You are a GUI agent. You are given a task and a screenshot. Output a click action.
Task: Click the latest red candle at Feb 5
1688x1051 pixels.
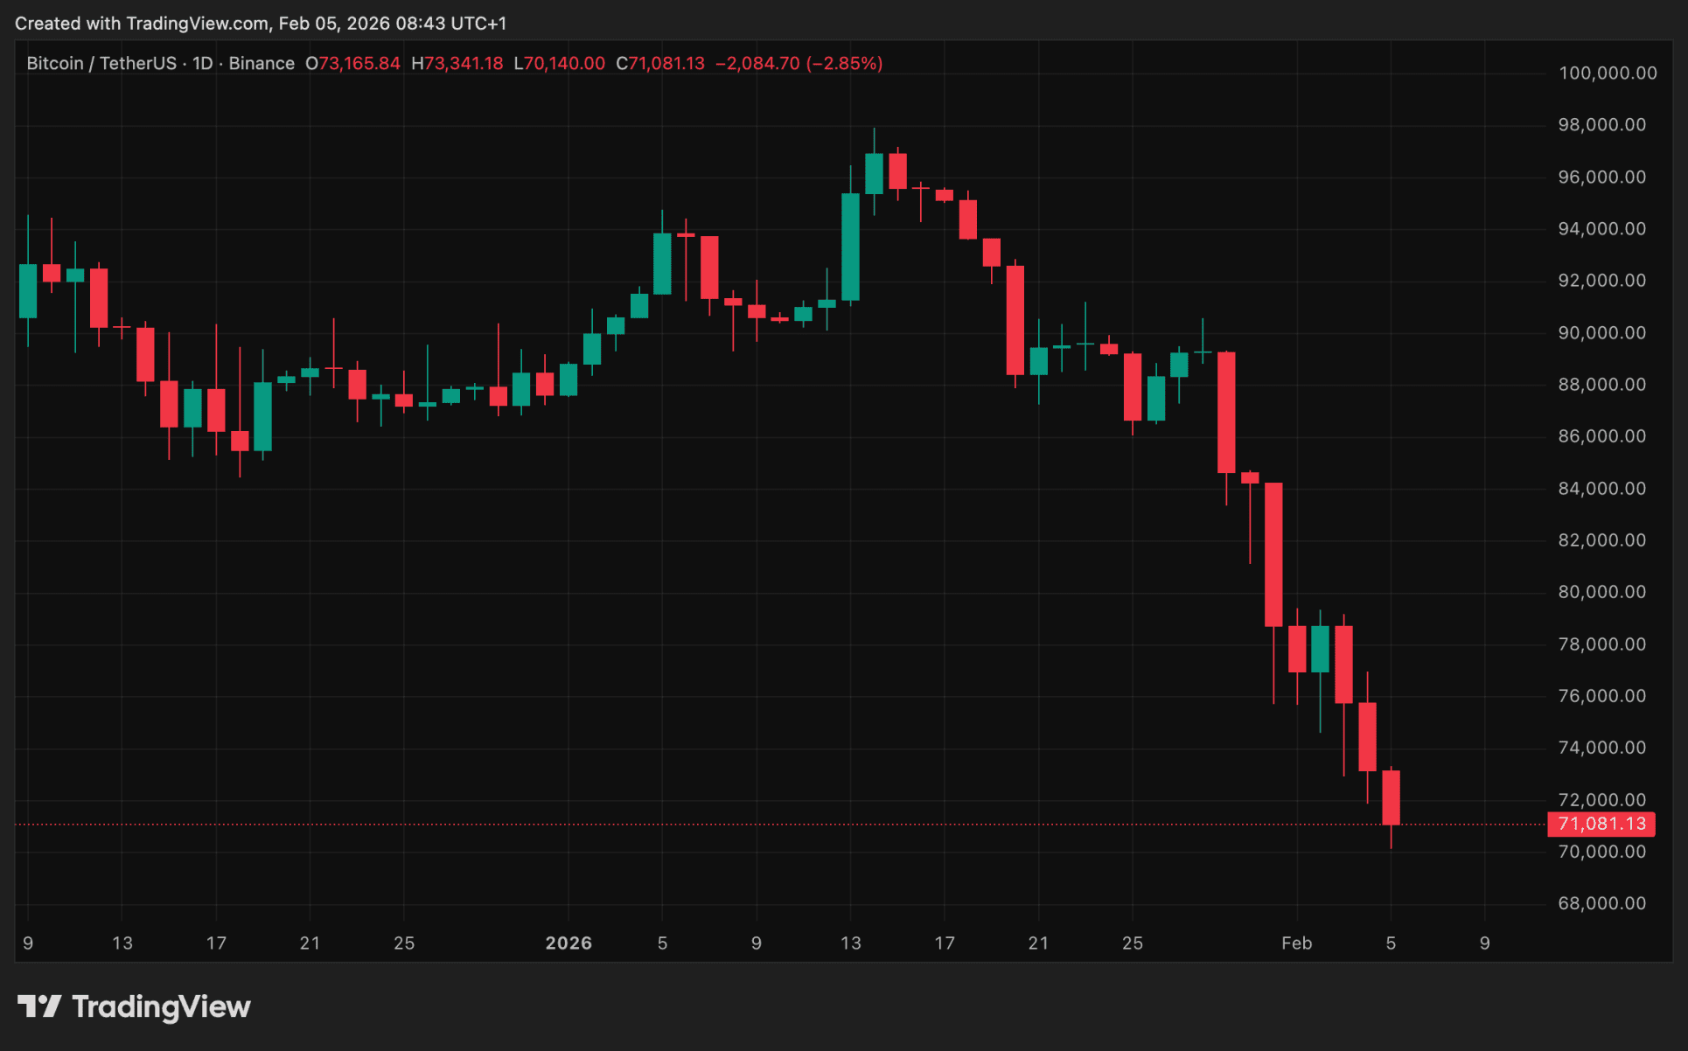[x=1391, y=797]
